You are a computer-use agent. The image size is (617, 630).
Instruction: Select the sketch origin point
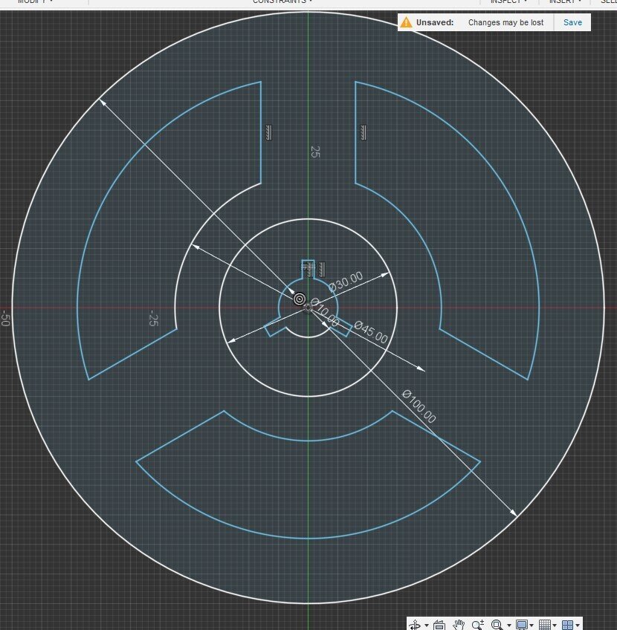[x=308, y=308]
